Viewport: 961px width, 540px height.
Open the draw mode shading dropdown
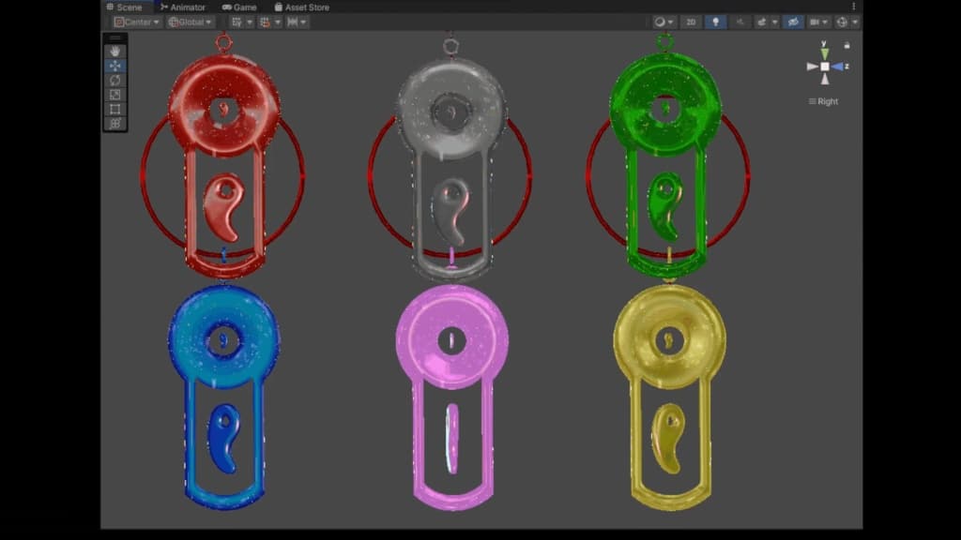664,22
